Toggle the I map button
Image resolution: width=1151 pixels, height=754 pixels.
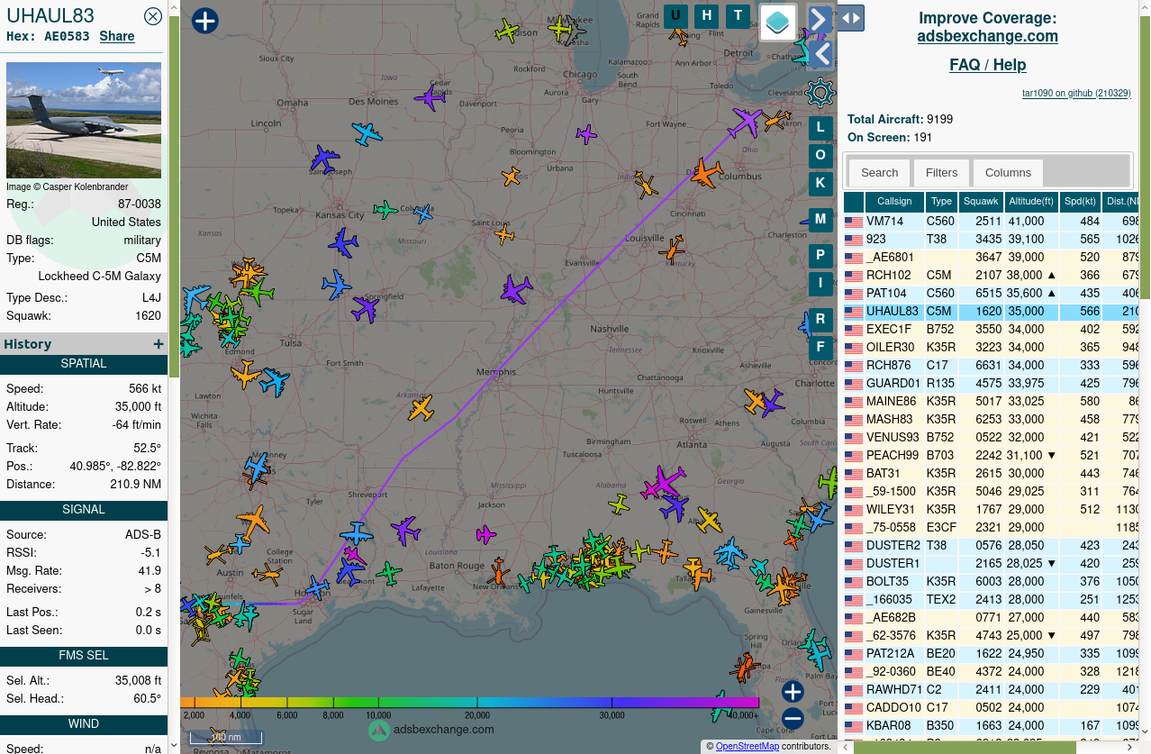[820, 283]
